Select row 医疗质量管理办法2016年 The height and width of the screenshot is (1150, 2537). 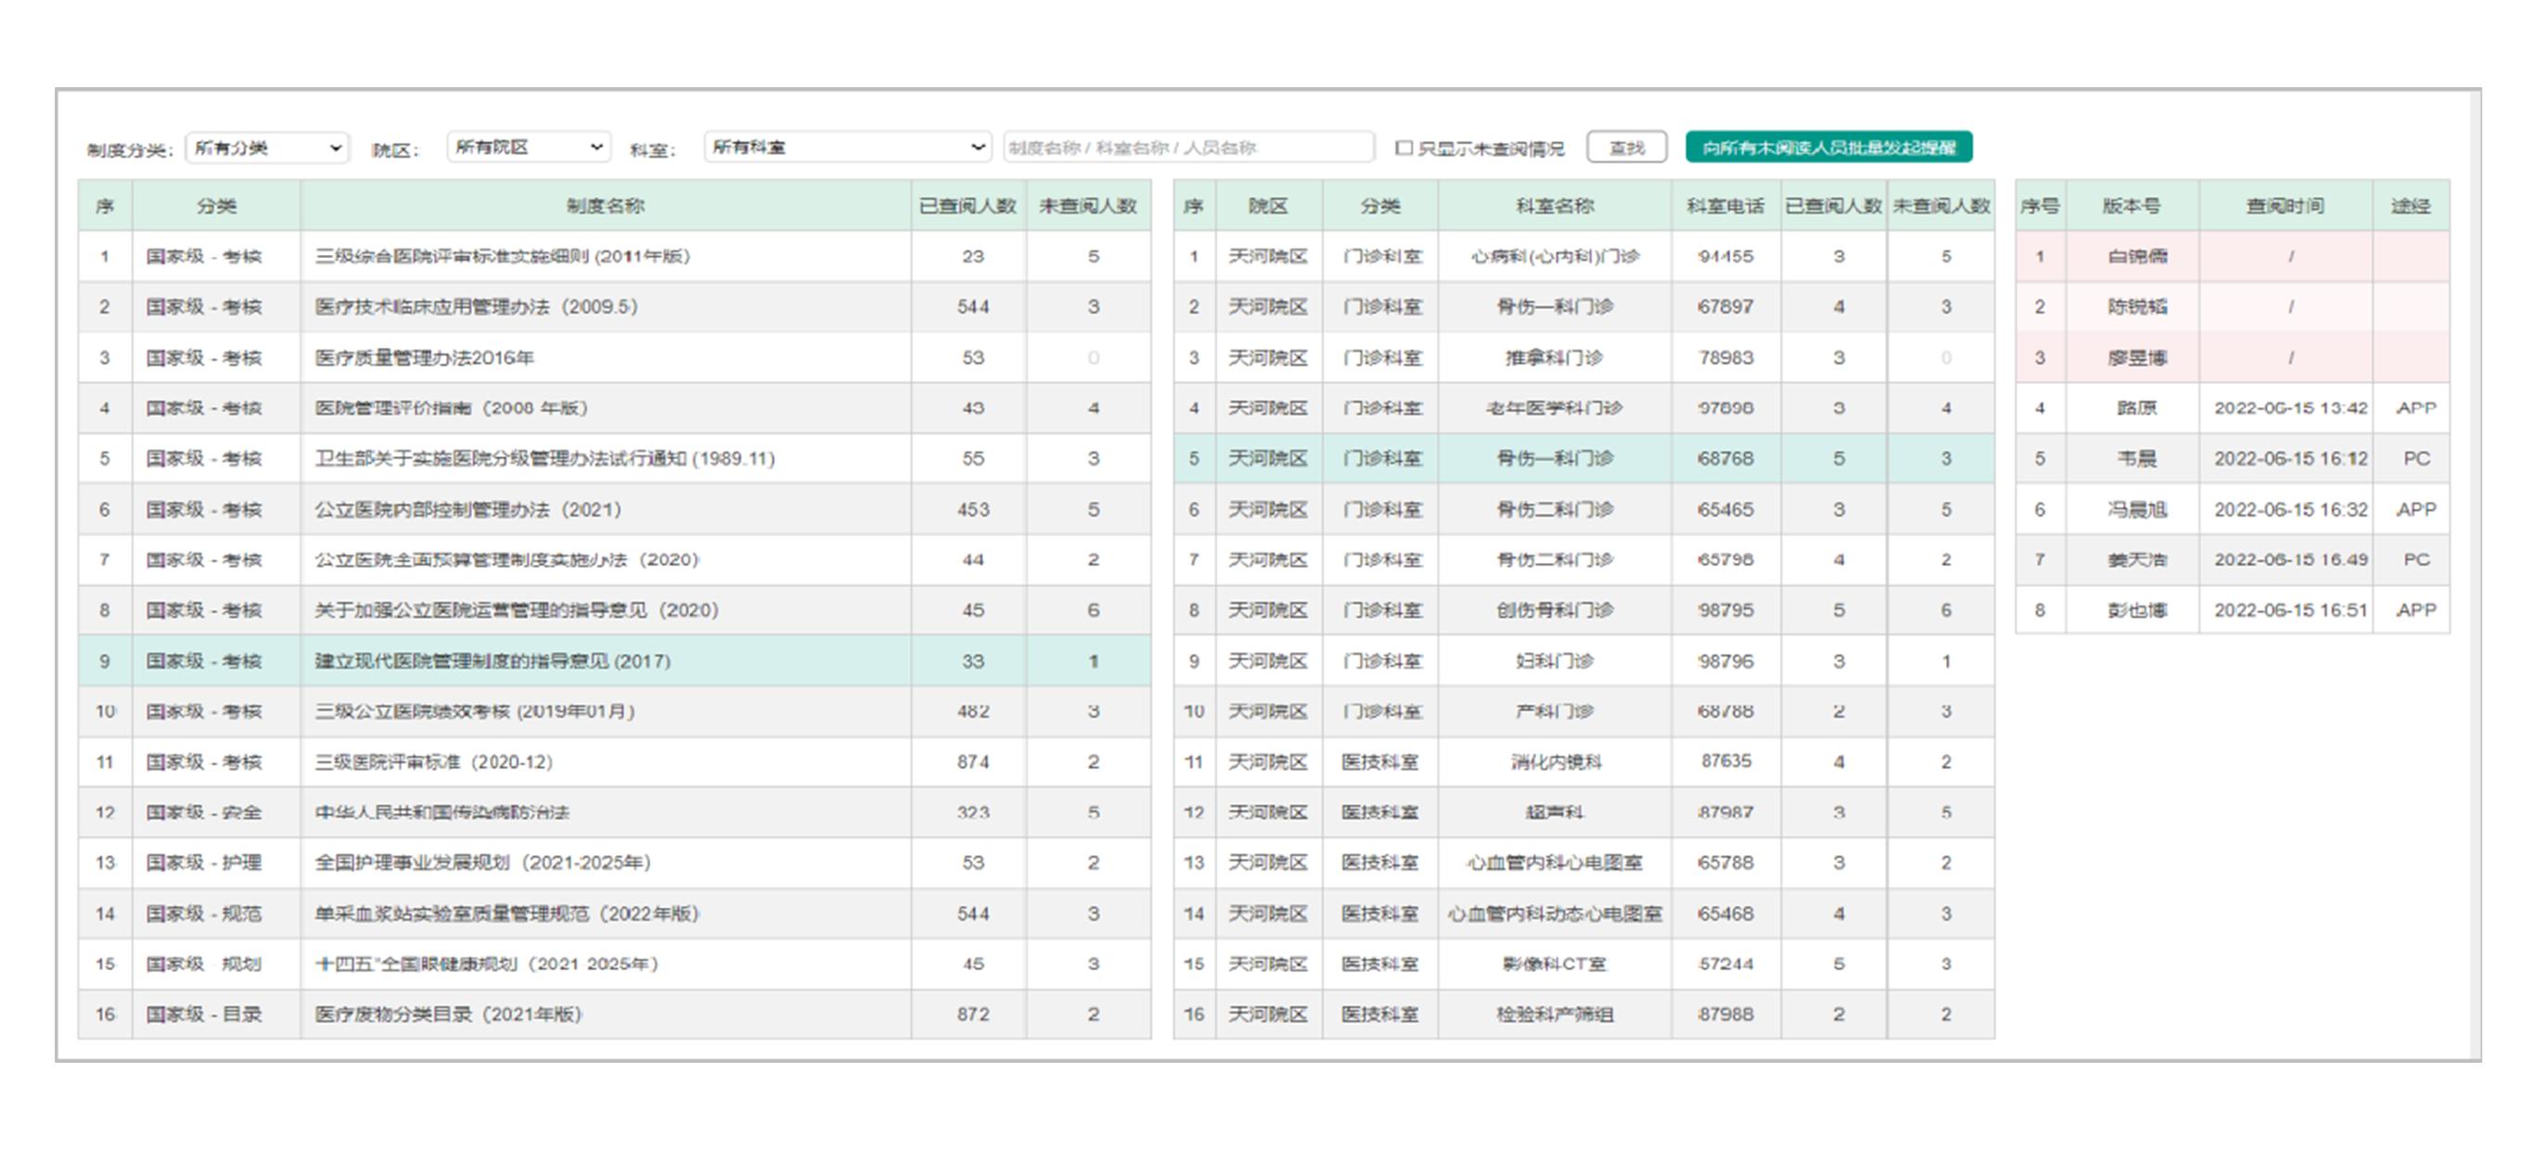tap(424, 357)
